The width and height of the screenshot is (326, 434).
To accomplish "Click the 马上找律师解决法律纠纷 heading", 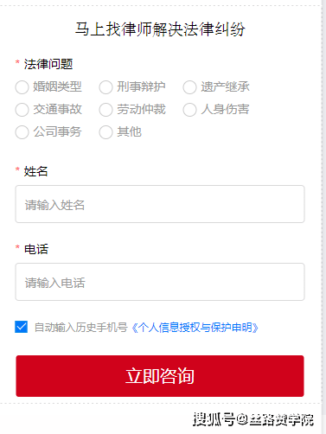I will tap(160, 29).
